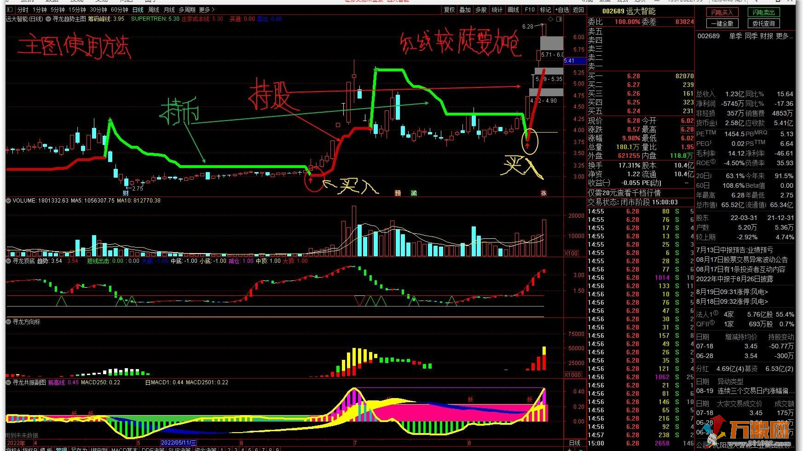Open the 复权 adjustment option
The height and width of the screenshot is (451, 803).
coord(449,10)
